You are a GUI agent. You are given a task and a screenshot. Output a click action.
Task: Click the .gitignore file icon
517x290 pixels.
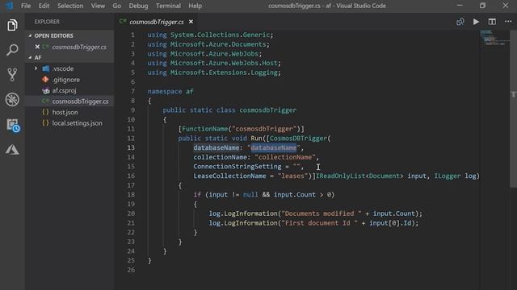[x=45, y=79]
